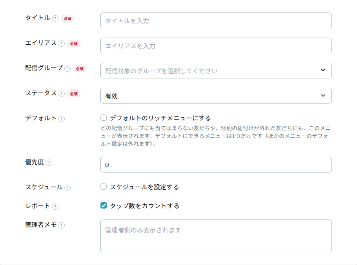Expand the ステータス dropdown showing 有効
Screen dimensions: 357x265
point(216,96)
